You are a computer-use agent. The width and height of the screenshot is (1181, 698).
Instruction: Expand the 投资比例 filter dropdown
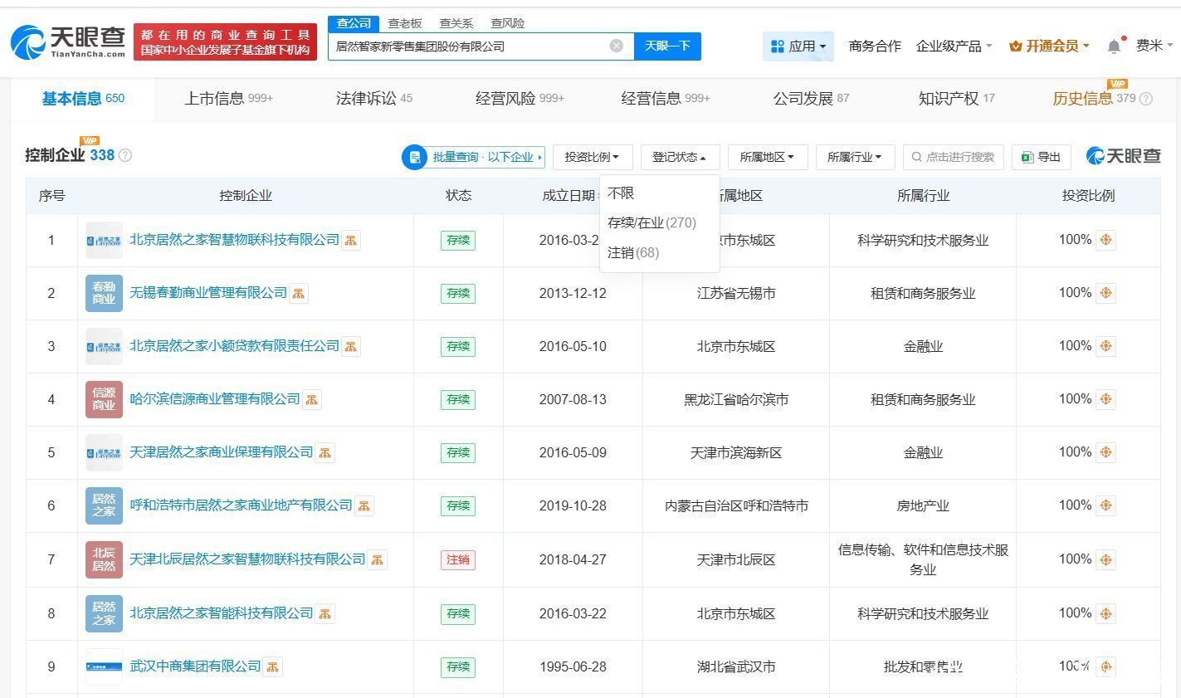pos(592,157)
